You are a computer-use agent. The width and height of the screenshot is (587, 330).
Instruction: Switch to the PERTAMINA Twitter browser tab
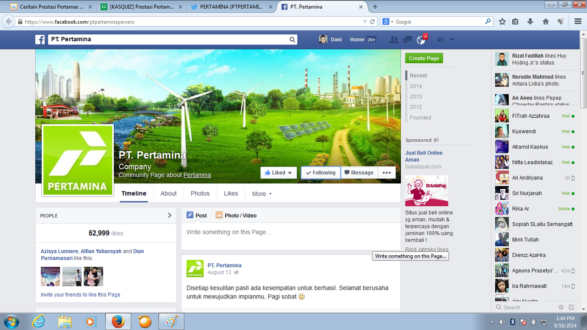pos(231,7)
